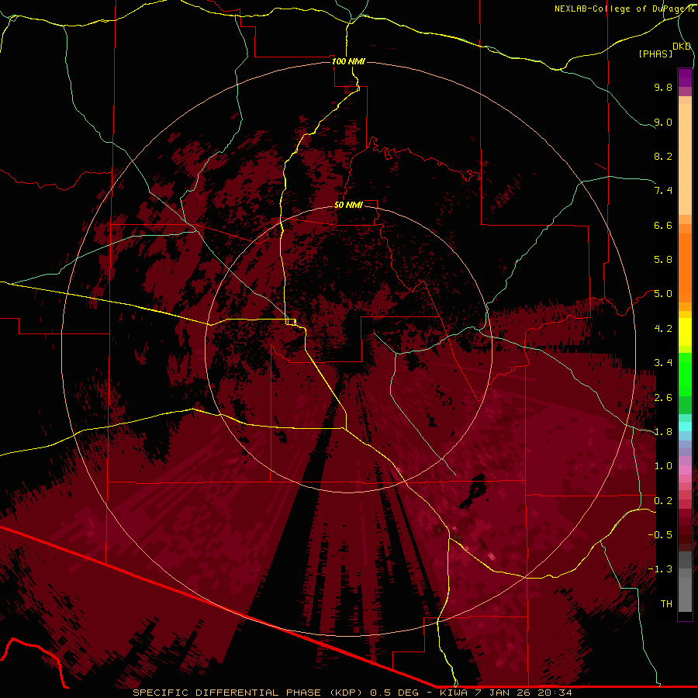Click the 1.0 scale value
Image resolution: width=698 pixels, height=698 pixels.
point(663,466)
